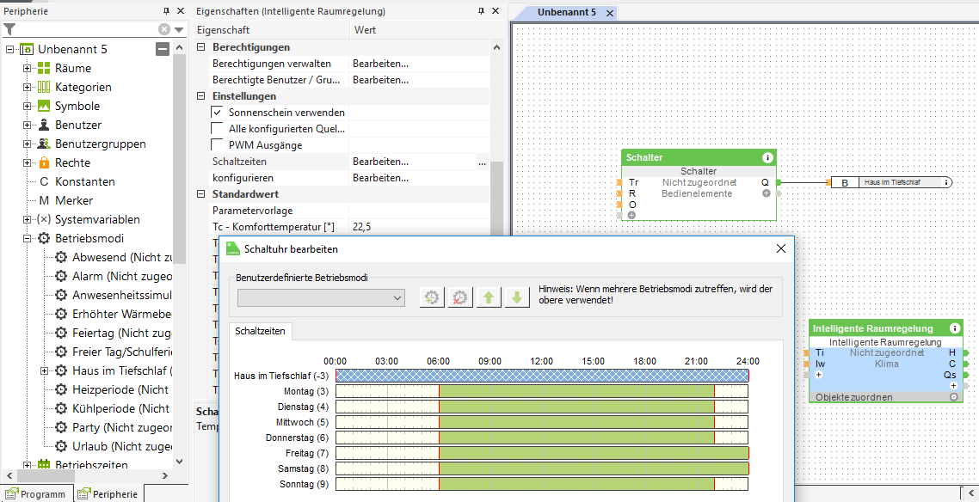
Task: Click the add operating mode clock icon
Action: click(432, 297)
